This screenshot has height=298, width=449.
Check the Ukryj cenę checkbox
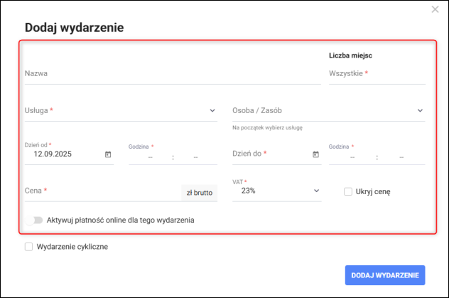pos(348,191)
